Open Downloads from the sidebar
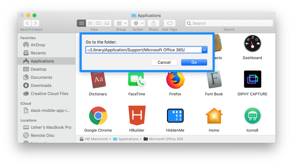 click(x=47, y=86)
